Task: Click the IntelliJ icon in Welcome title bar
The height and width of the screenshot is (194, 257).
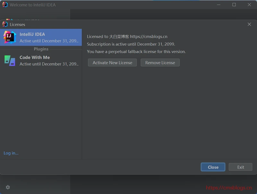Action: (5, 5)
